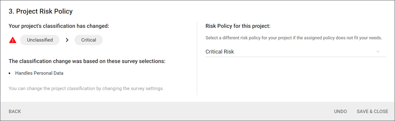
Task: Open the risk policy dropdown arrow
Action: click(378, 52)
